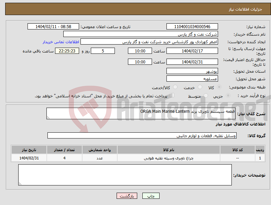This screenshot has width=271, height=205.
Task: Click the توضیحات خریدار text area
Action: (125, 175)
